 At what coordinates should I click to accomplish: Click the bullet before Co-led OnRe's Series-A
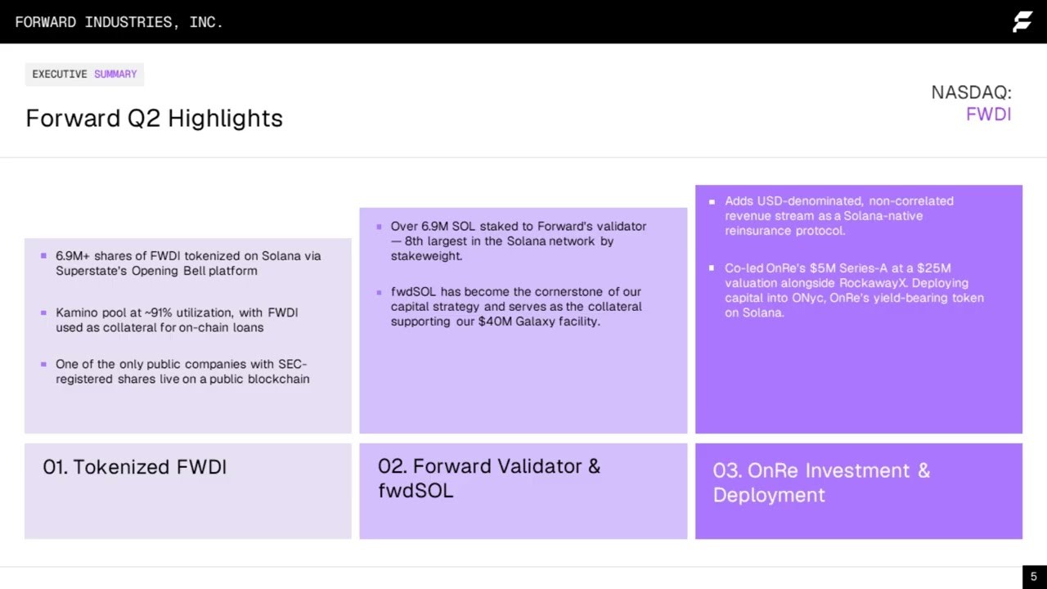712,268
